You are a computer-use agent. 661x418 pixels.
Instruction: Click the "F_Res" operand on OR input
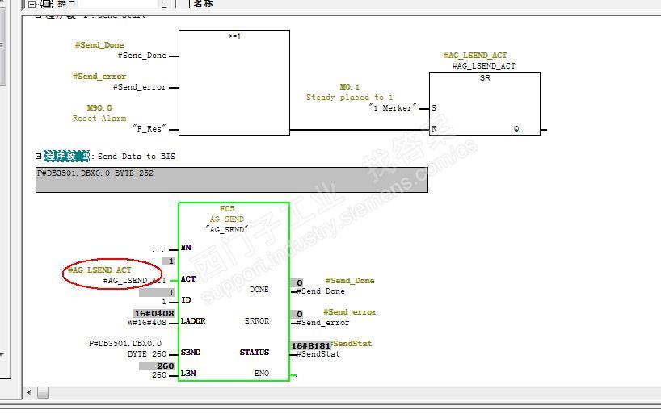pyautogui.click(x=149, y=129)
